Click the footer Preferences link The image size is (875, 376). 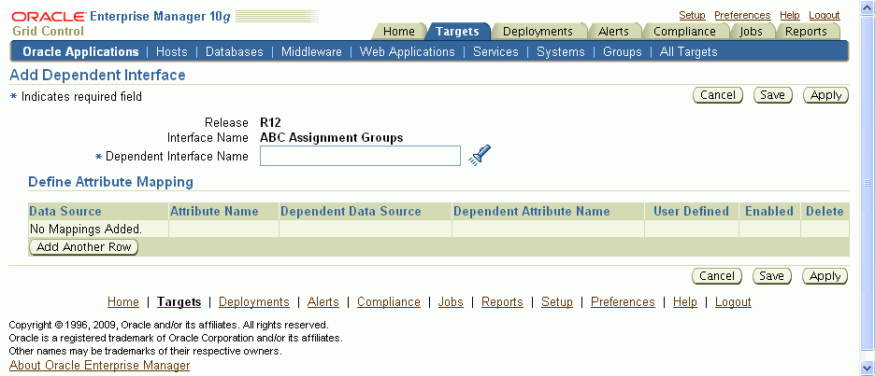click(x=623, y=302)
